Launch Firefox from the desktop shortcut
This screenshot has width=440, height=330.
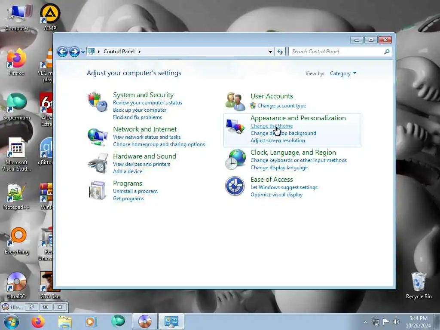(17, 62)
